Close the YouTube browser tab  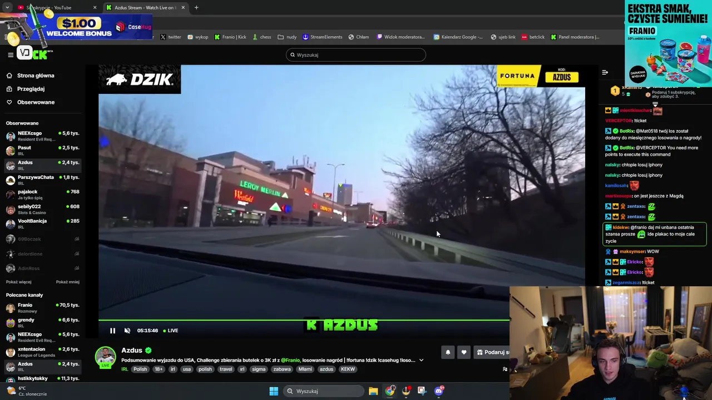coord(95,8)
